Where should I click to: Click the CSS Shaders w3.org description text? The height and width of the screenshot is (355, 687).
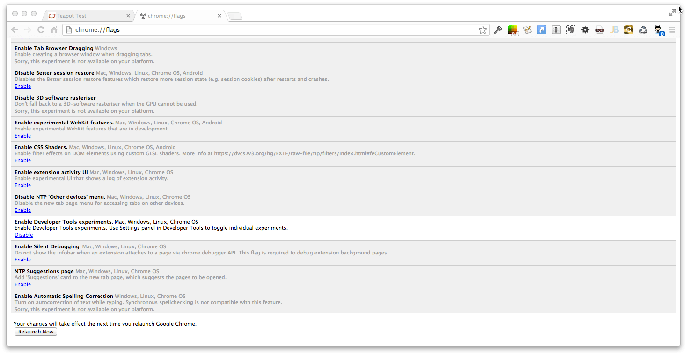(215, 153)
